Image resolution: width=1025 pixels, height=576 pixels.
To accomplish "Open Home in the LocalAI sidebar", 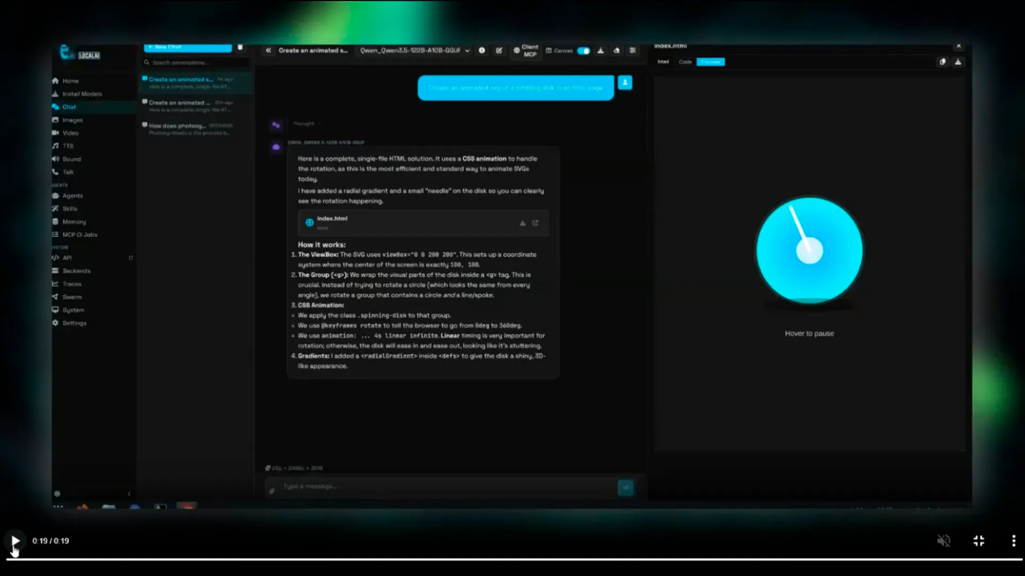I will [x=70, y=81].
